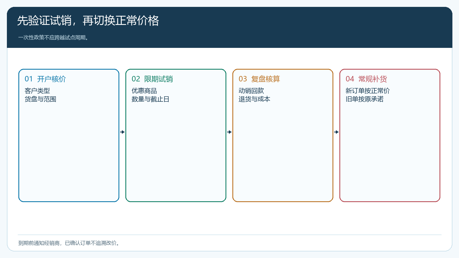Click the arrow between 限期试销 and 复盘核算
Viewport: 459px width, 258px height.
coord(229,132)
